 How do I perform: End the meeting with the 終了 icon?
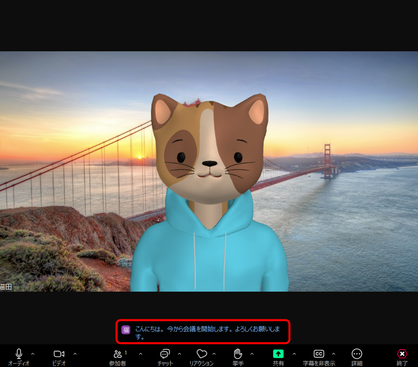(x=402, y=354)
